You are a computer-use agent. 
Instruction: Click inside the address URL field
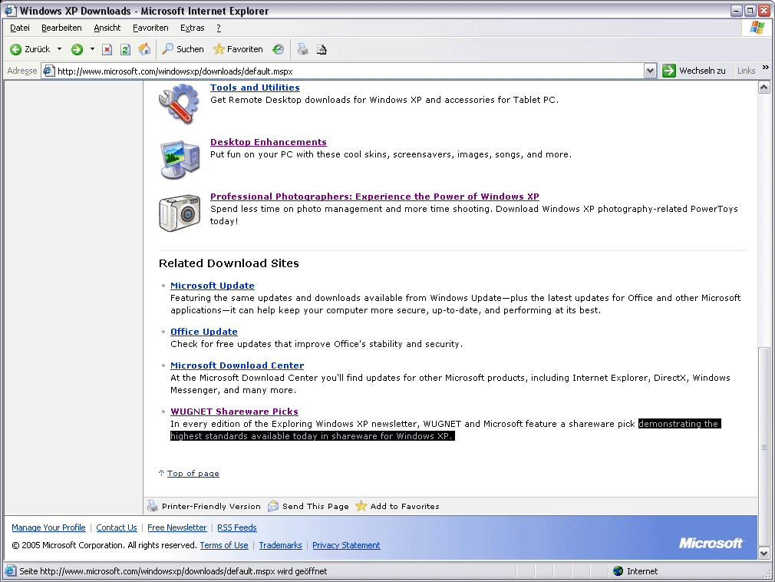(x=345, y=71)
